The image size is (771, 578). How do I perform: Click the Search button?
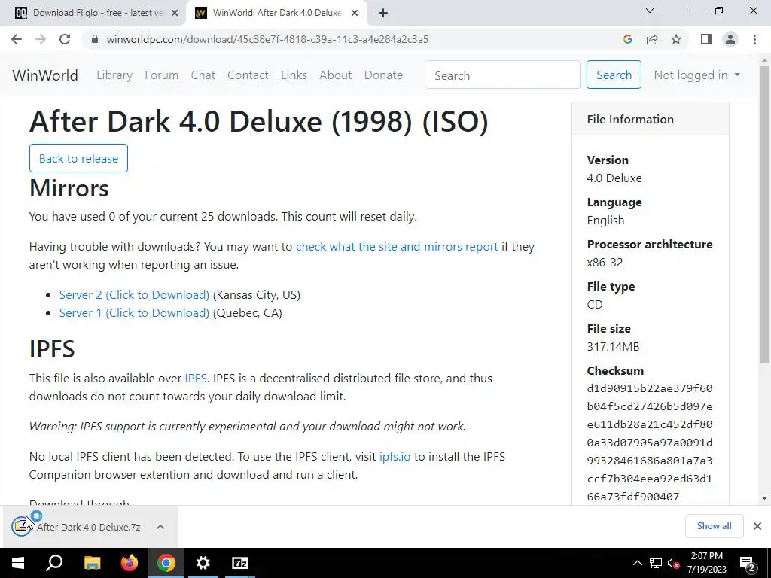[x=614, y=75]
